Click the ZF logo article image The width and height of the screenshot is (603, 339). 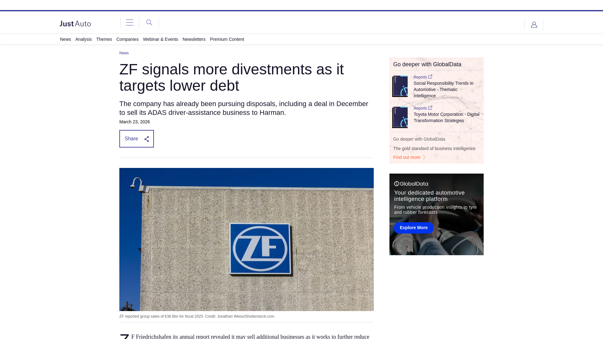[x=247, y=239]
